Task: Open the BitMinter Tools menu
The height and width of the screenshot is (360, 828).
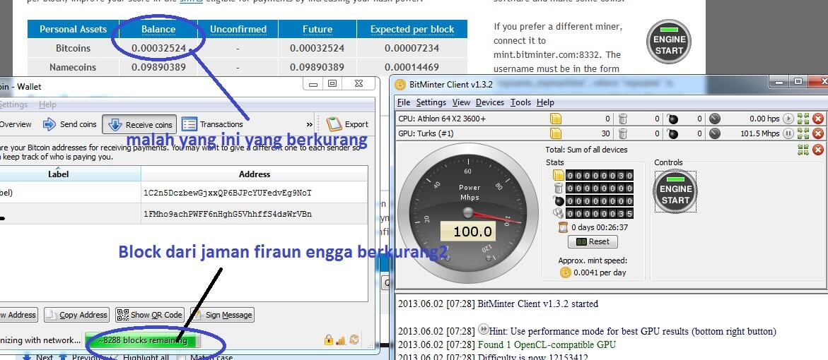Action: pos(520,102)
